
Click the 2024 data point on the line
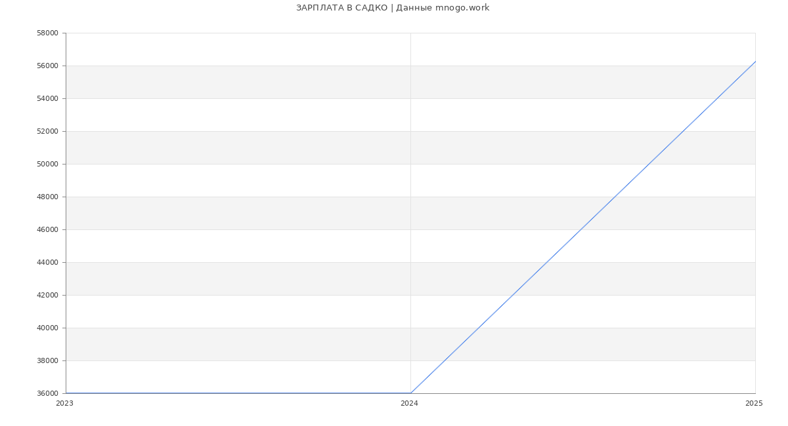point(410,393)
